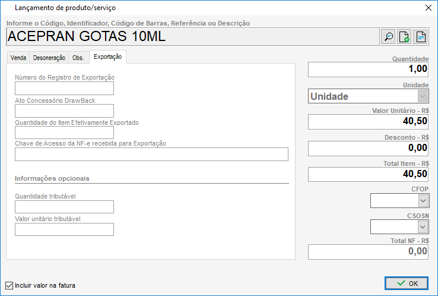Click the document details page icon
Screen dimensions: 438x296
pyautogui.click(x=420, y=37)
